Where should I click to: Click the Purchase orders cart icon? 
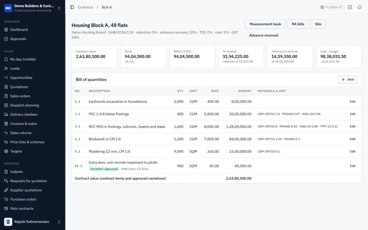pos(6,199)
